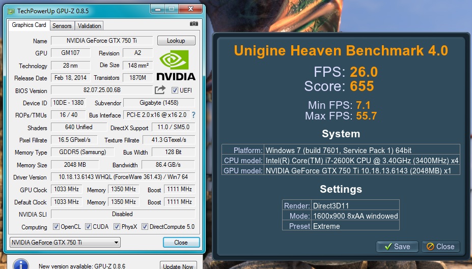Click the blue info icon beside update notice
The height and width of the screenshot is (269, 472).
click(21, 265)
